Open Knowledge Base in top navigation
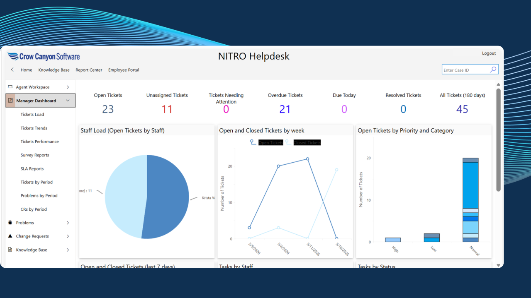The image size is (531, 298). [54, 70]
